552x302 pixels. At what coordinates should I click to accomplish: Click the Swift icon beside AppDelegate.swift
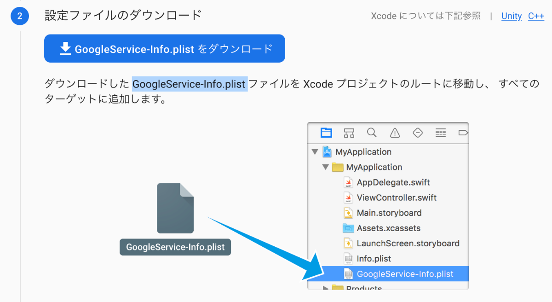[348, 182]
